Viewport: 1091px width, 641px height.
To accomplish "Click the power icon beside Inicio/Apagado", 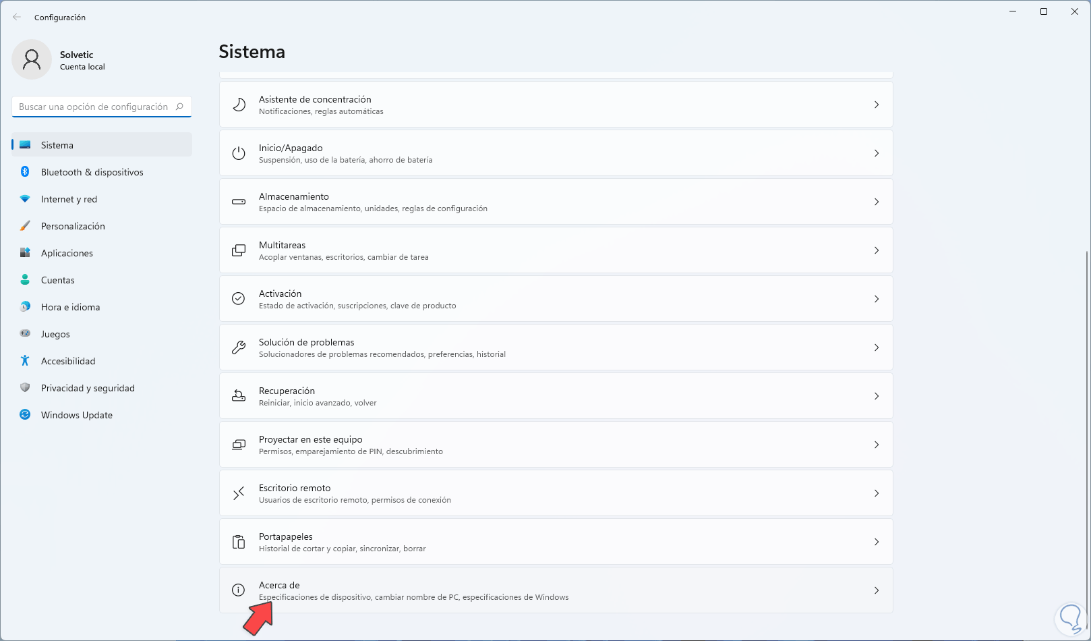I will pos(239,153).
